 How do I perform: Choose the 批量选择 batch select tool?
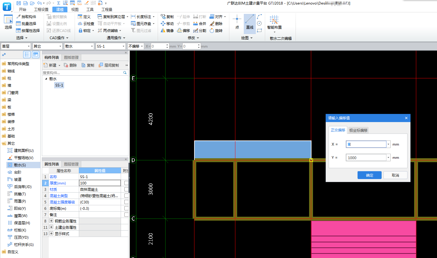point(26,24)
